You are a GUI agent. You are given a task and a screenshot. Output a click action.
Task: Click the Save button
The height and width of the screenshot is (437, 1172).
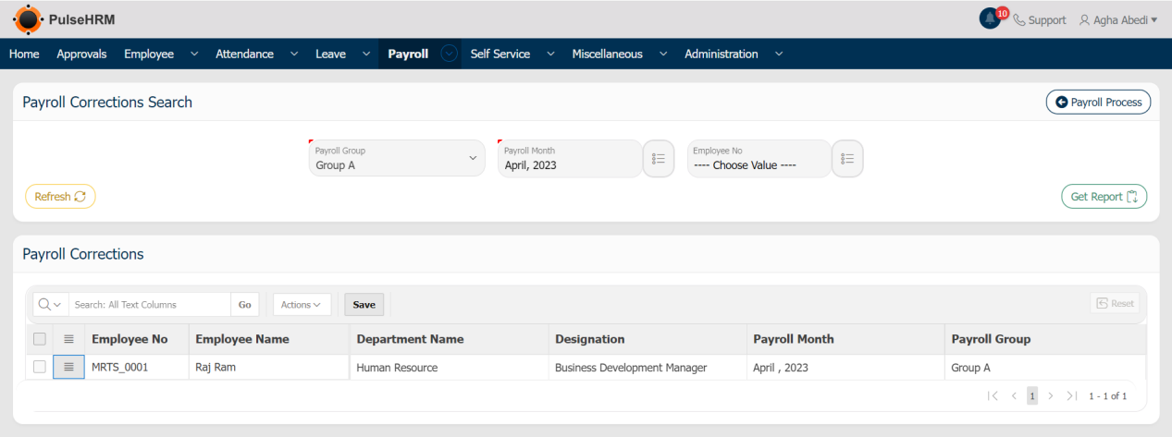click(x=364, y=305)
